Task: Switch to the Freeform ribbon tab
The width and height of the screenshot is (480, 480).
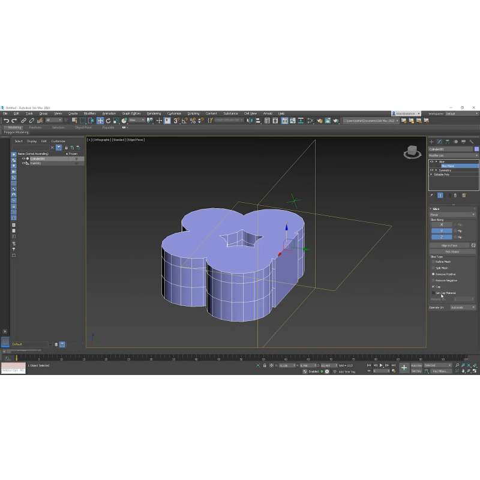Action: (35, 127)
